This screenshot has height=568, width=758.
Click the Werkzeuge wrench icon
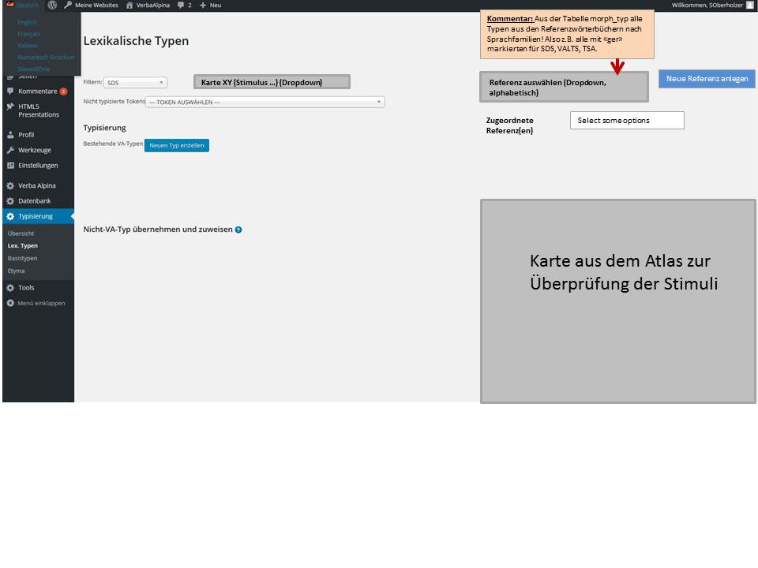pyautogui.click(x=10, y=150)
